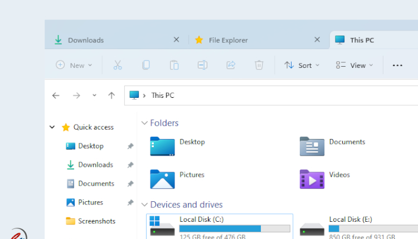The height and width of the screenshot is (239, 418).
Task: Select the Local Disk (C:) drive
Action: pyautogui.click(x=219, y=226)
